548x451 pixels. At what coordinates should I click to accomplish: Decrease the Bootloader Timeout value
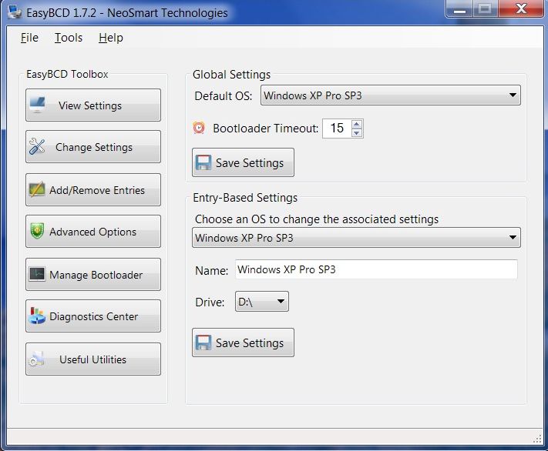tap(357, 132)
